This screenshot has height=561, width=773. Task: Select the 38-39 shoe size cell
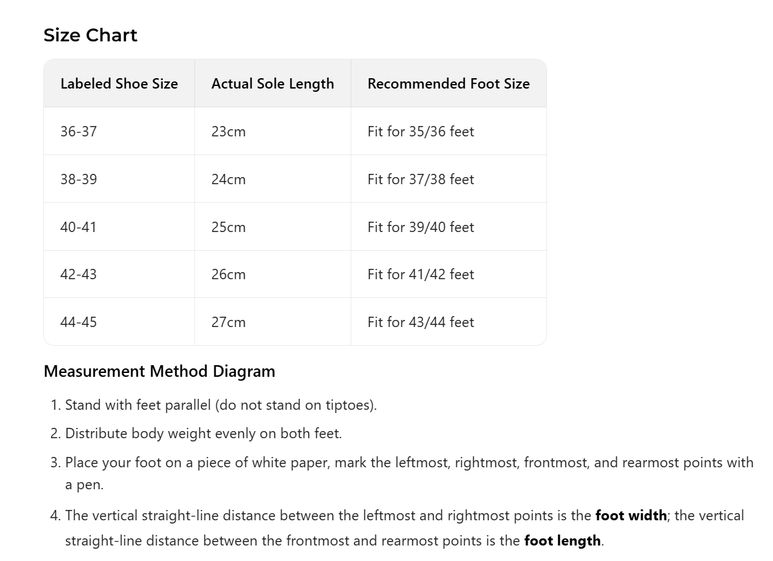[x=79, y=179]
